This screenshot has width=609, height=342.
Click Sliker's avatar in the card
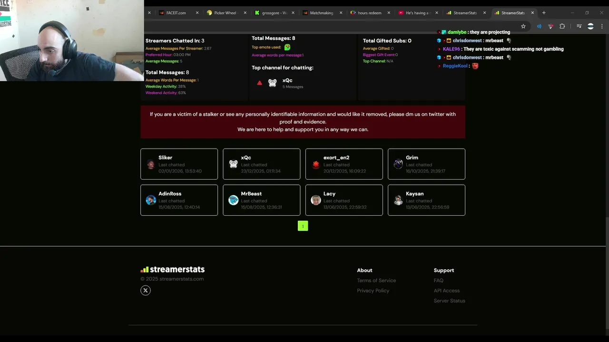point(151,164)
